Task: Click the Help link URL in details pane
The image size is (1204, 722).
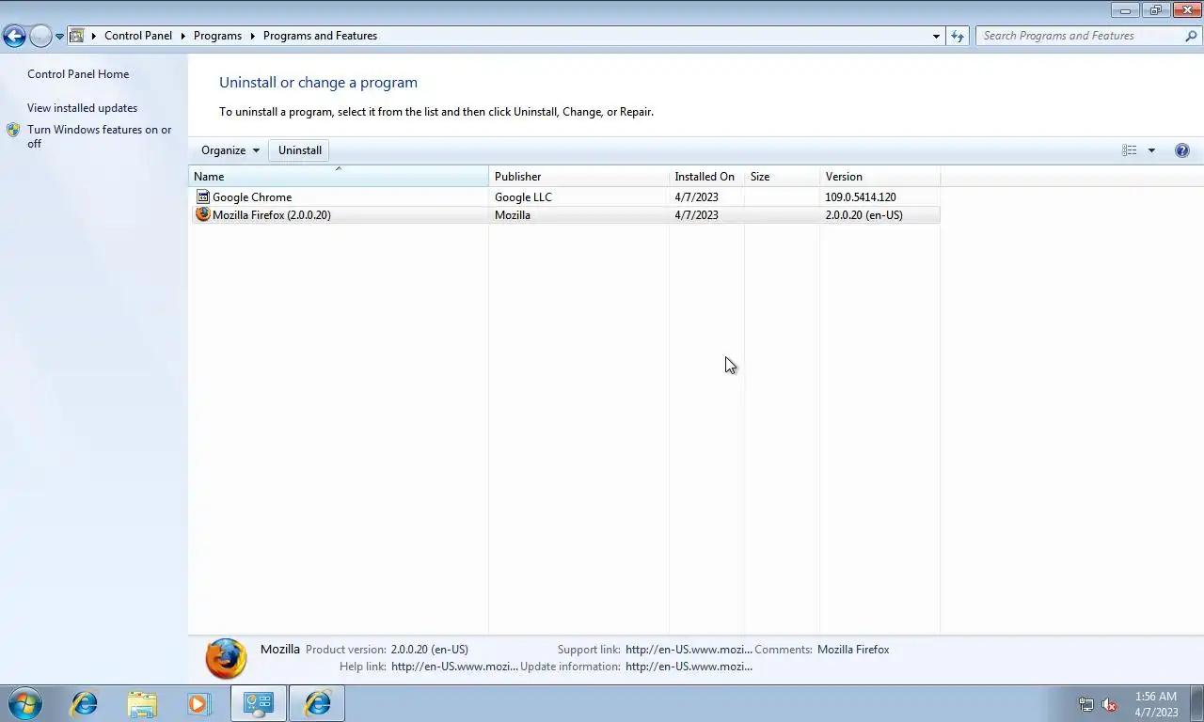Action: click(454, 667)
